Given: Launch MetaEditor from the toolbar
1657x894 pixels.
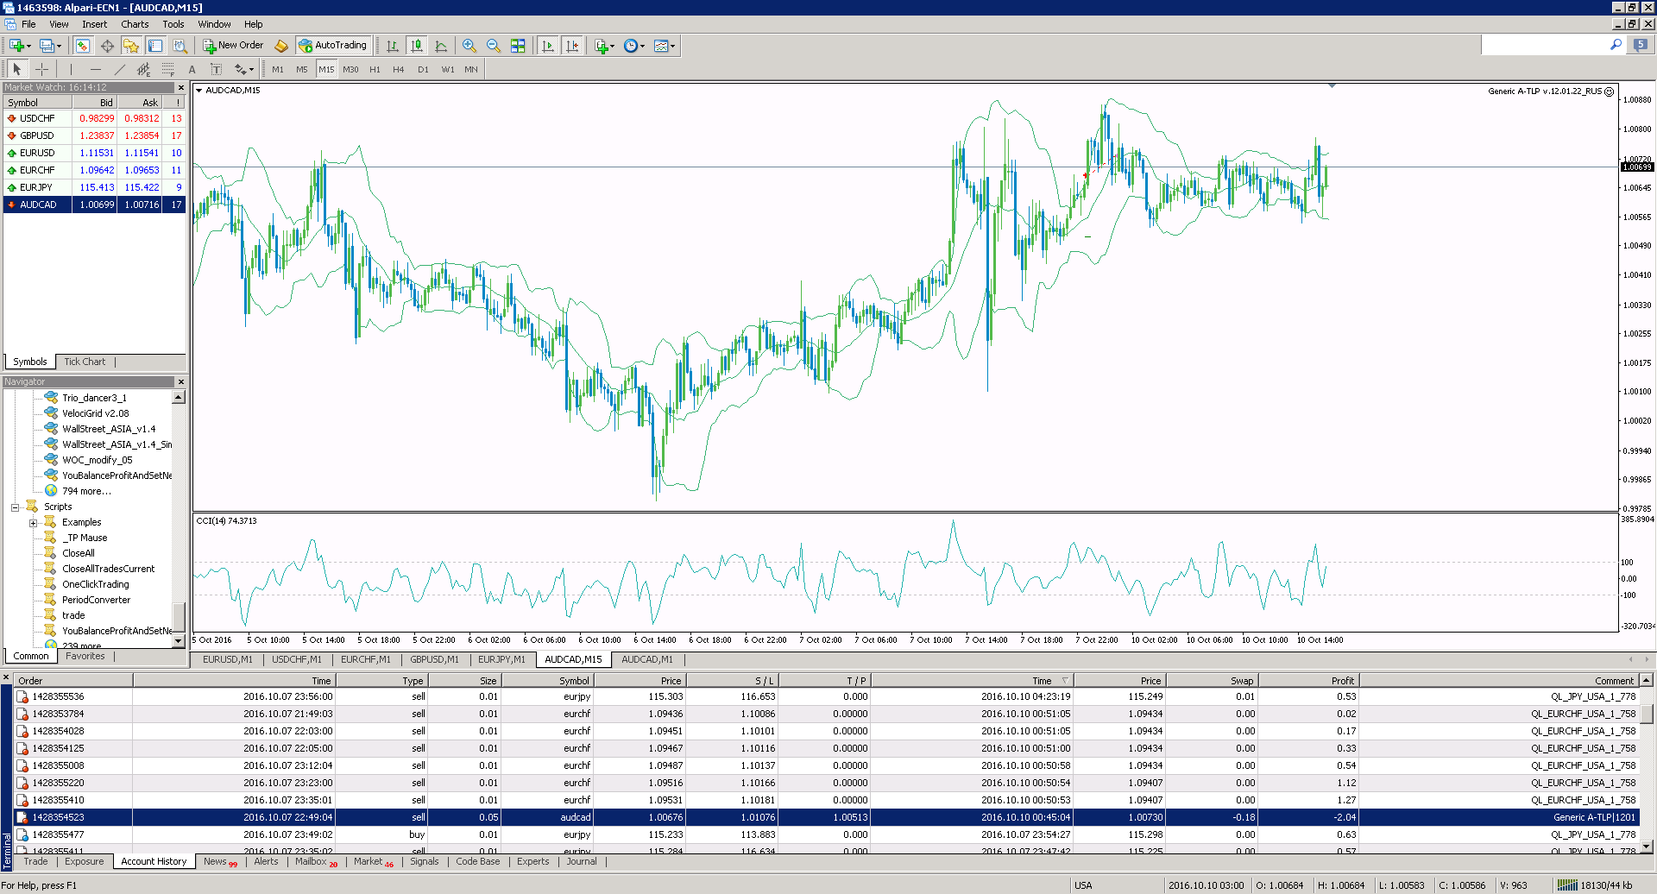Looking at the screenshot, I should [x=281, y=46].
